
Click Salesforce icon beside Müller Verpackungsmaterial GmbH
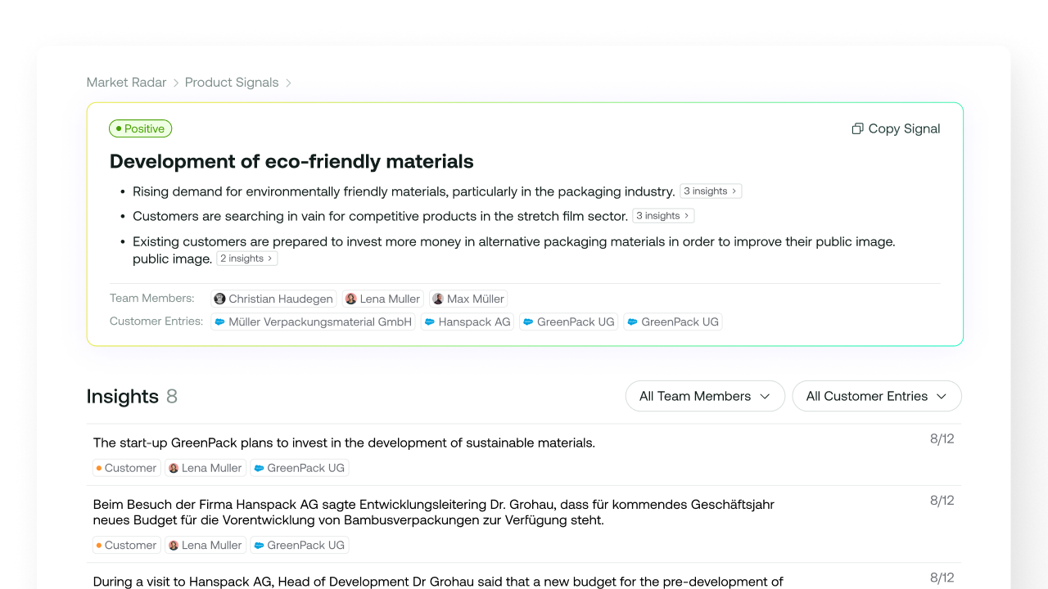coord(219,321)
